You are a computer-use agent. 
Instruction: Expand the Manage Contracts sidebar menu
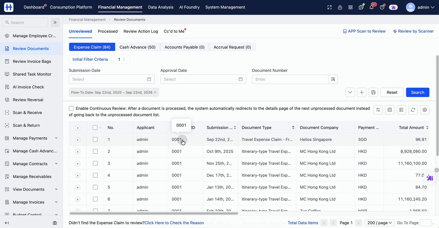point(31,164)
